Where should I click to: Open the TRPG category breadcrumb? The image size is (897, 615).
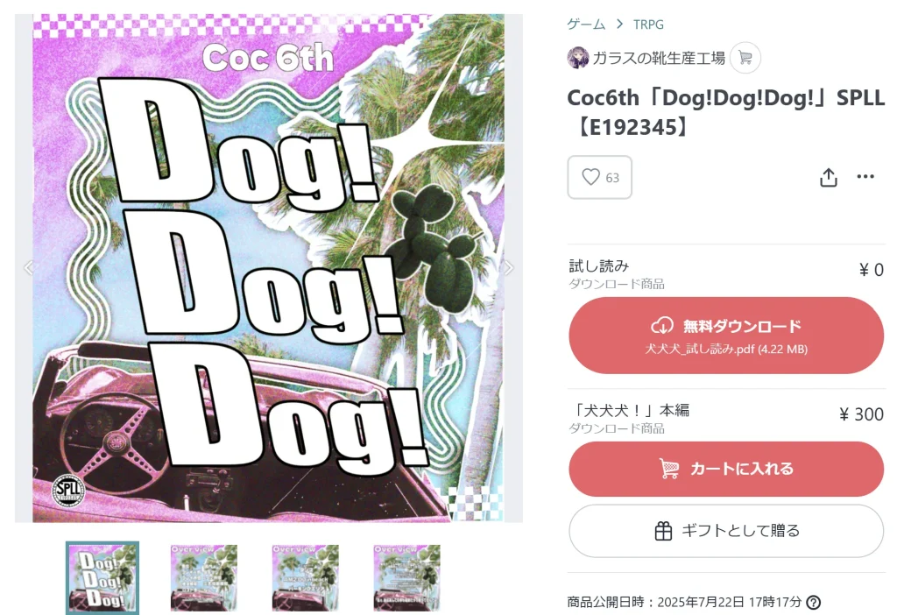pyautogui.click(x=648, y=24)
